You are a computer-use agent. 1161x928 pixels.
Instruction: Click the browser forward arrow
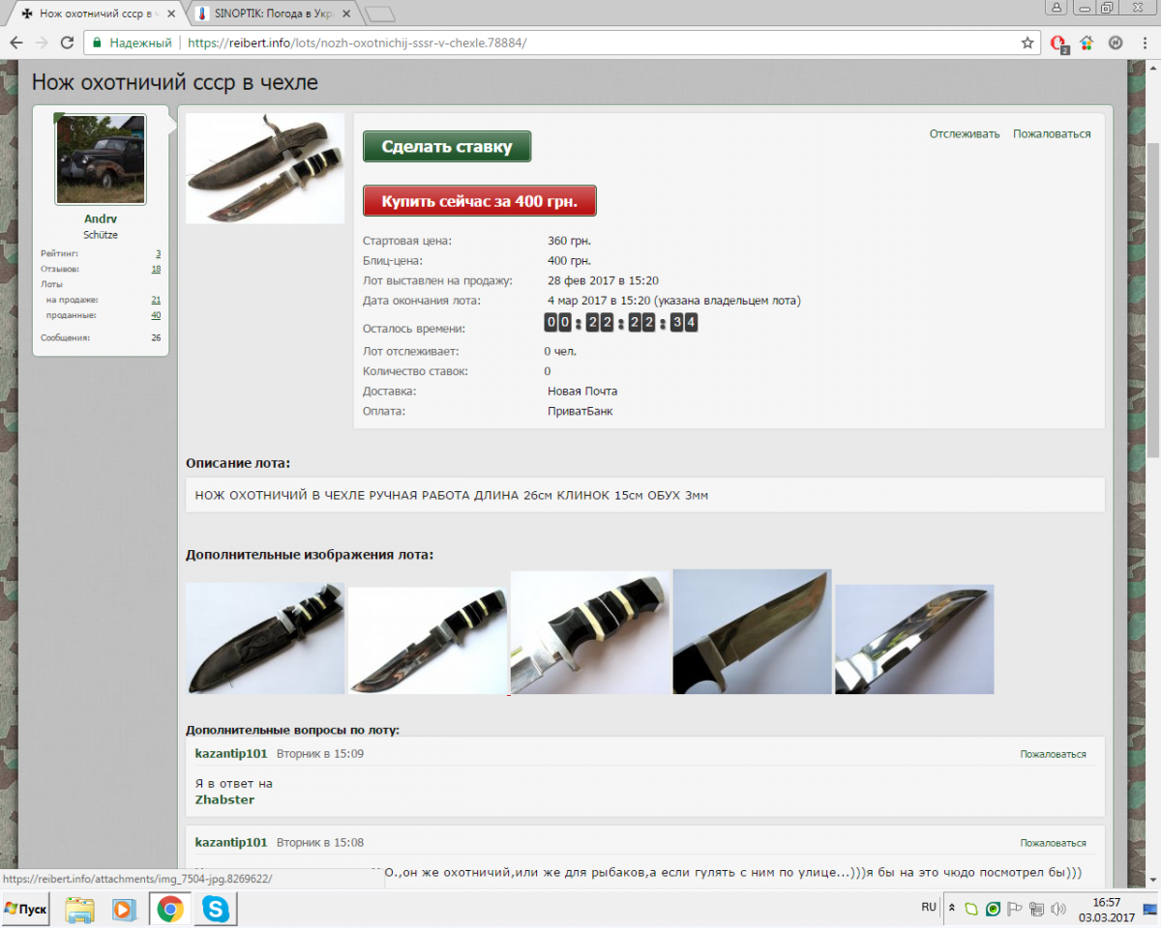(x=42, y=43)
